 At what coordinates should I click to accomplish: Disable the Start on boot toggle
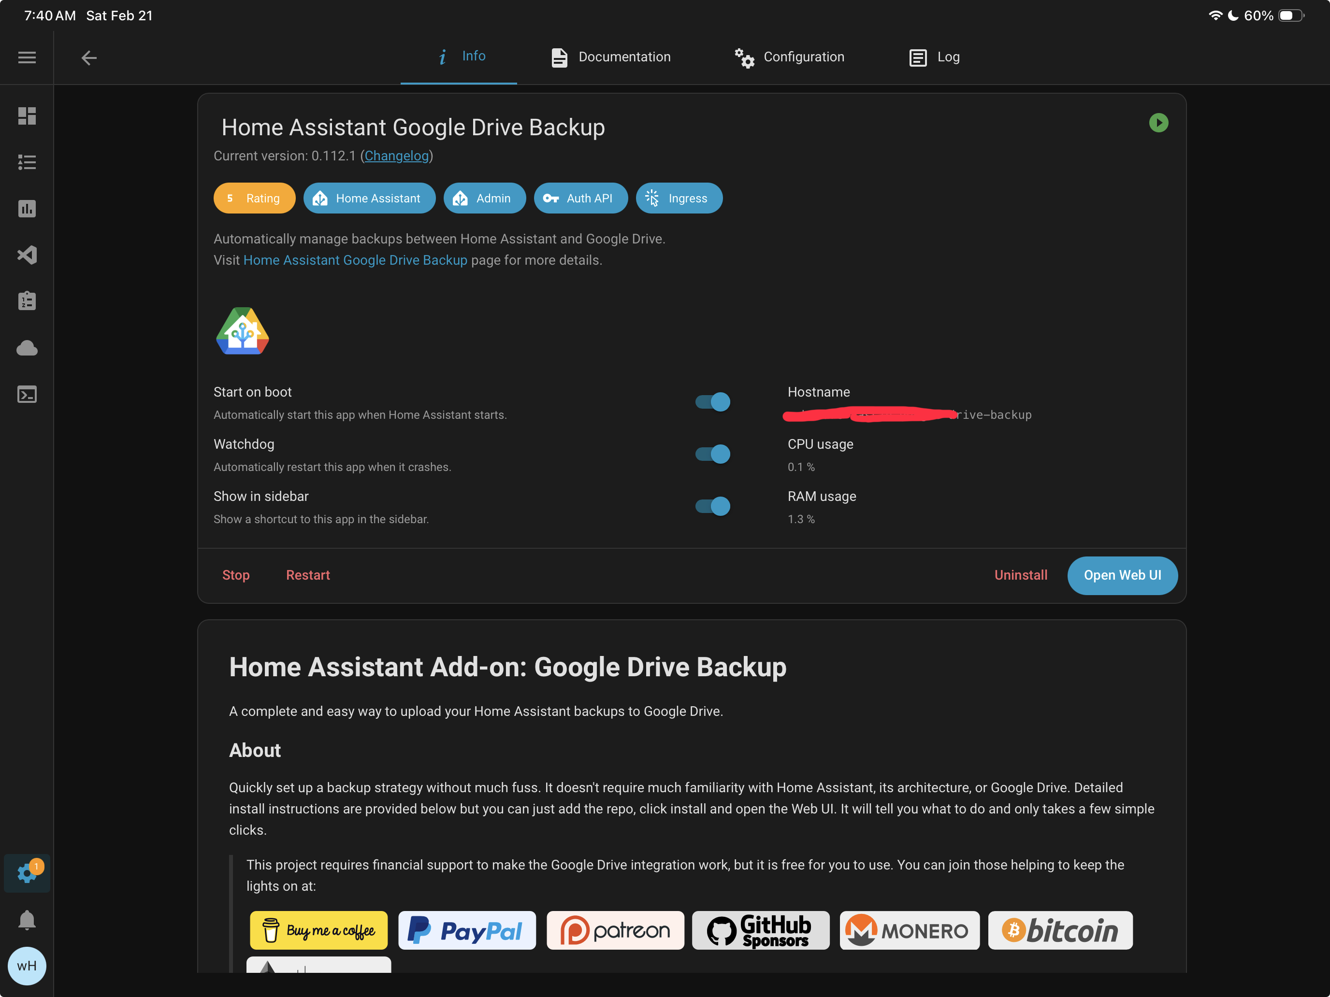click(712, 401)
